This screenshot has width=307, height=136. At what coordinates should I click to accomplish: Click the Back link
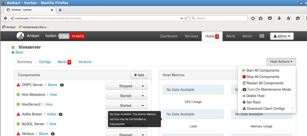18,52
